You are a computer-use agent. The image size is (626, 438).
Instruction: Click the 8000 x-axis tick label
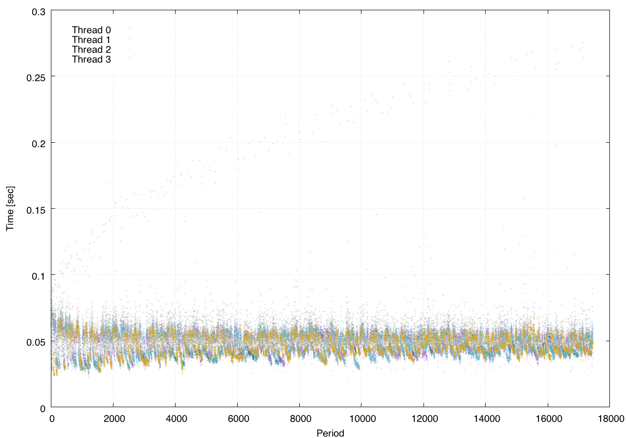click(299, 419)
